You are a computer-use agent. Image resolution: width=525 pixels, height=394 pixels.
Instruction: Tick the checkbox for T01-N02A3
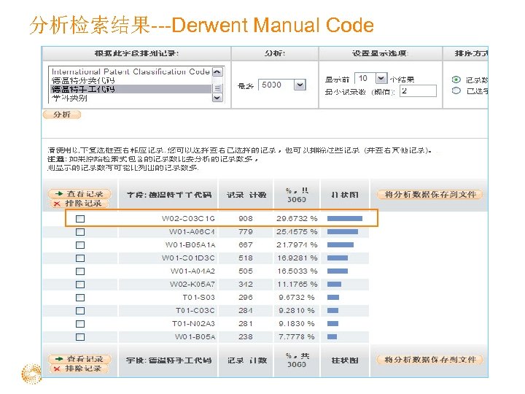coord(80,324)
